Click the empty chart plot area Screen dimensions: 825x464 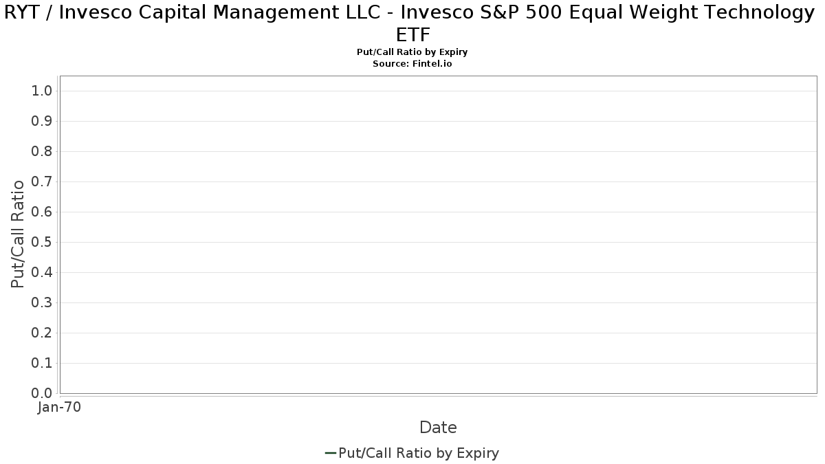click(x=438, y=234)
